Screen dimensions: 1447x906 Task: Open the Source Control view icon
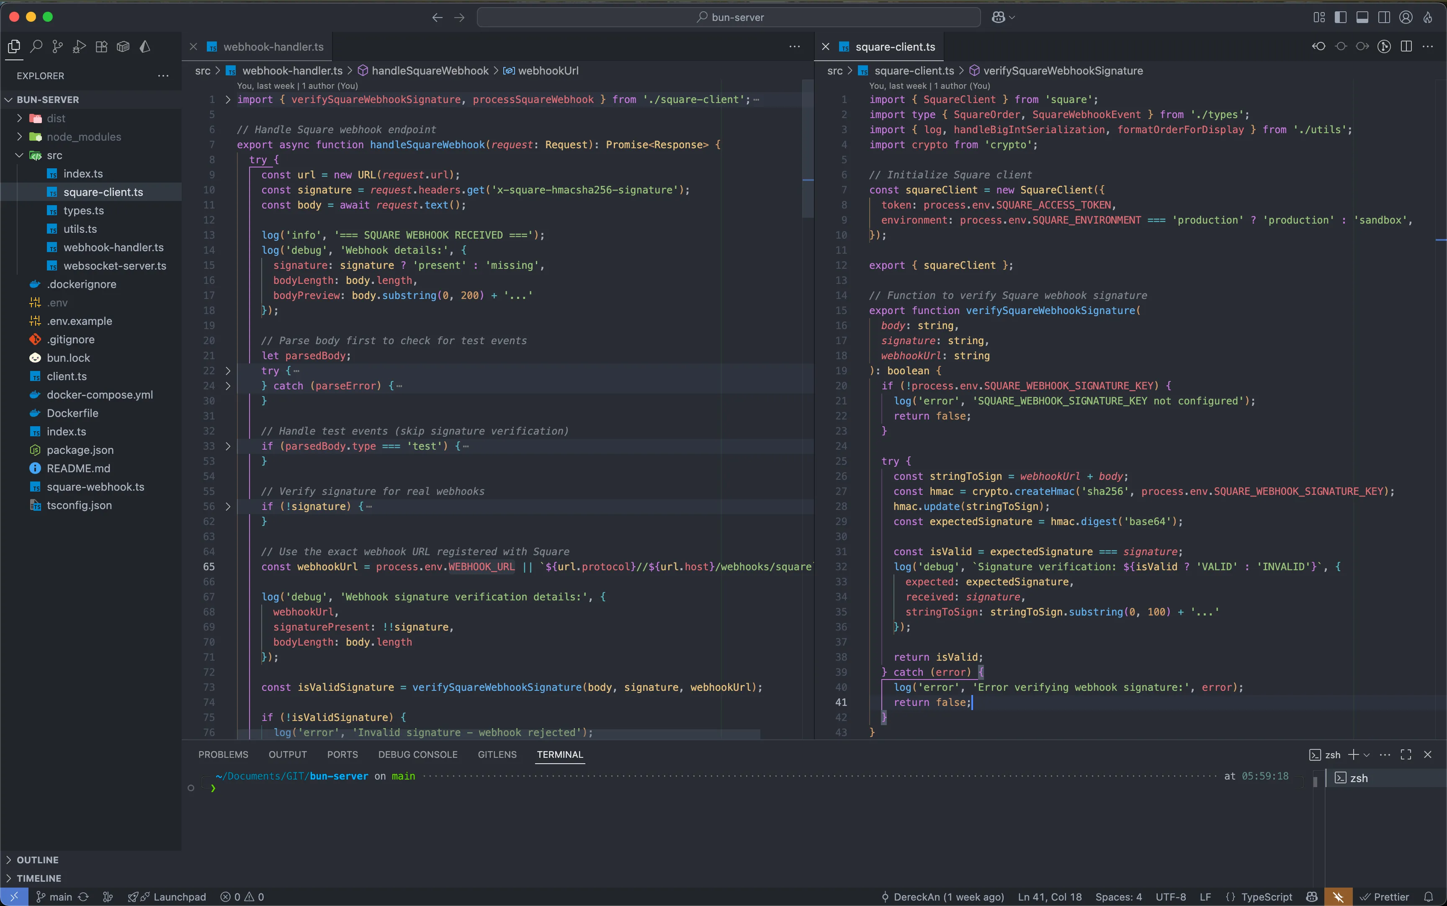click(57, 46)
